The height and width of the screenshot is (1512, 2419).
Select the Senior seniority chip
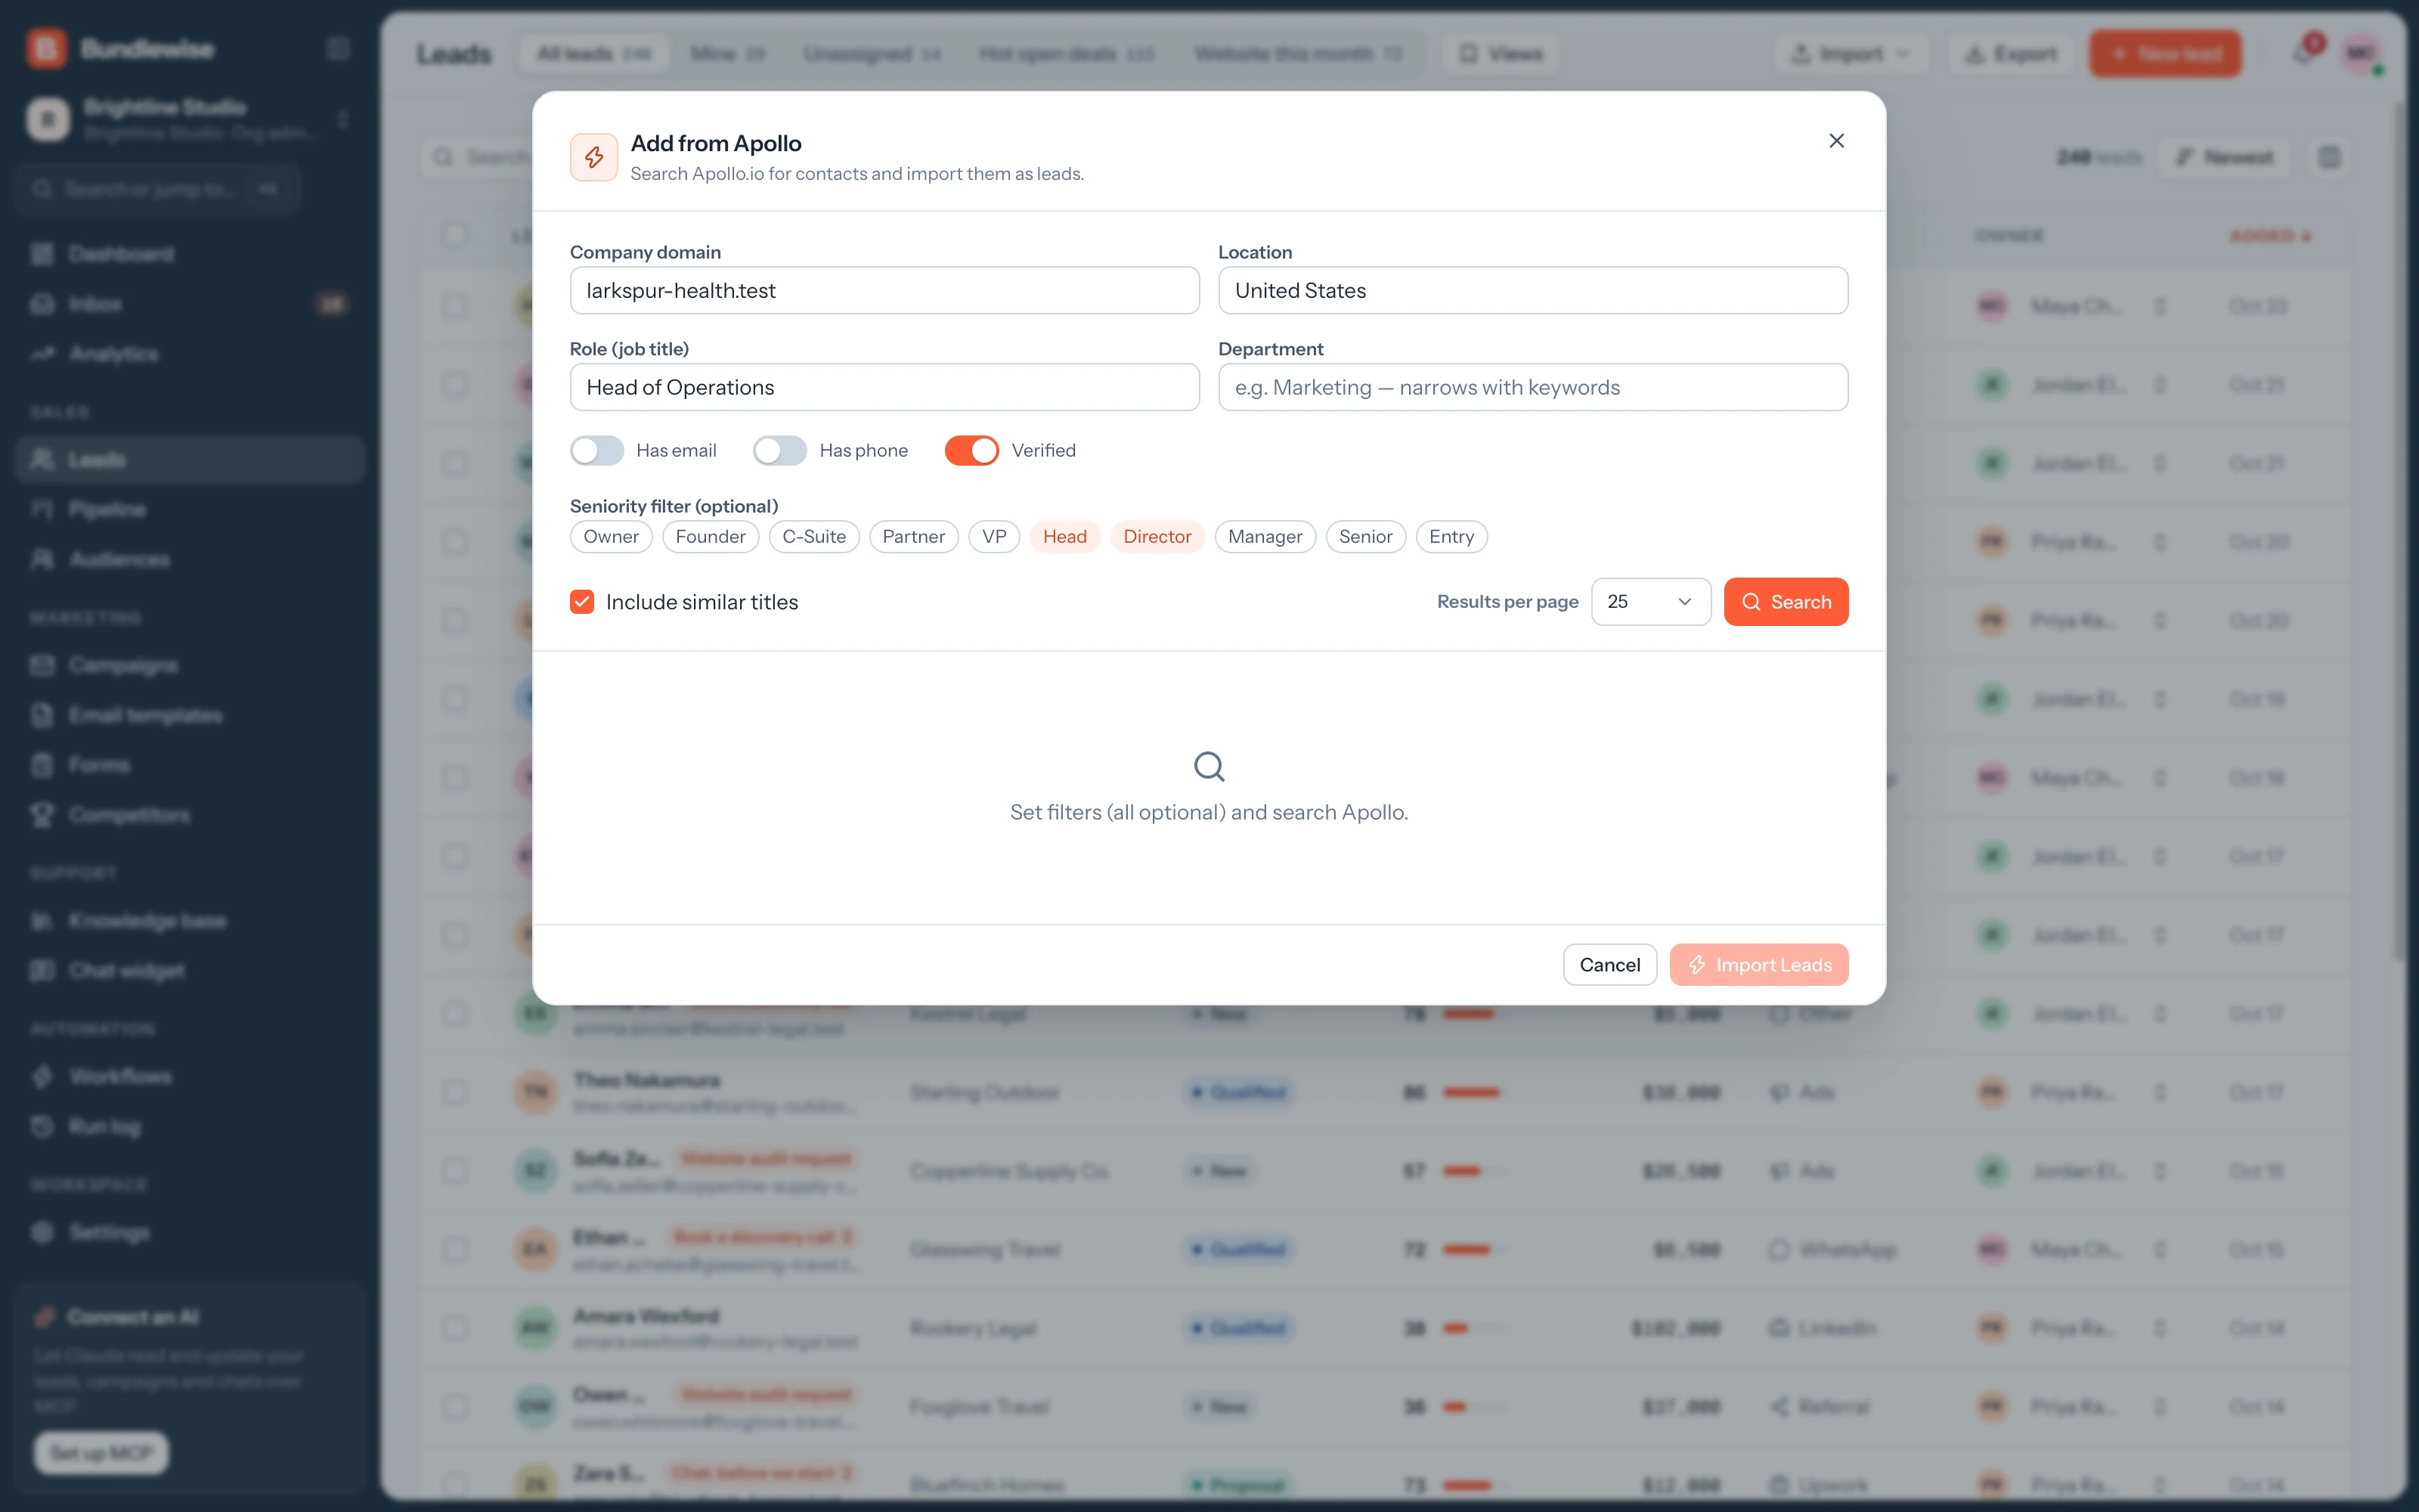click(1365, 537)
